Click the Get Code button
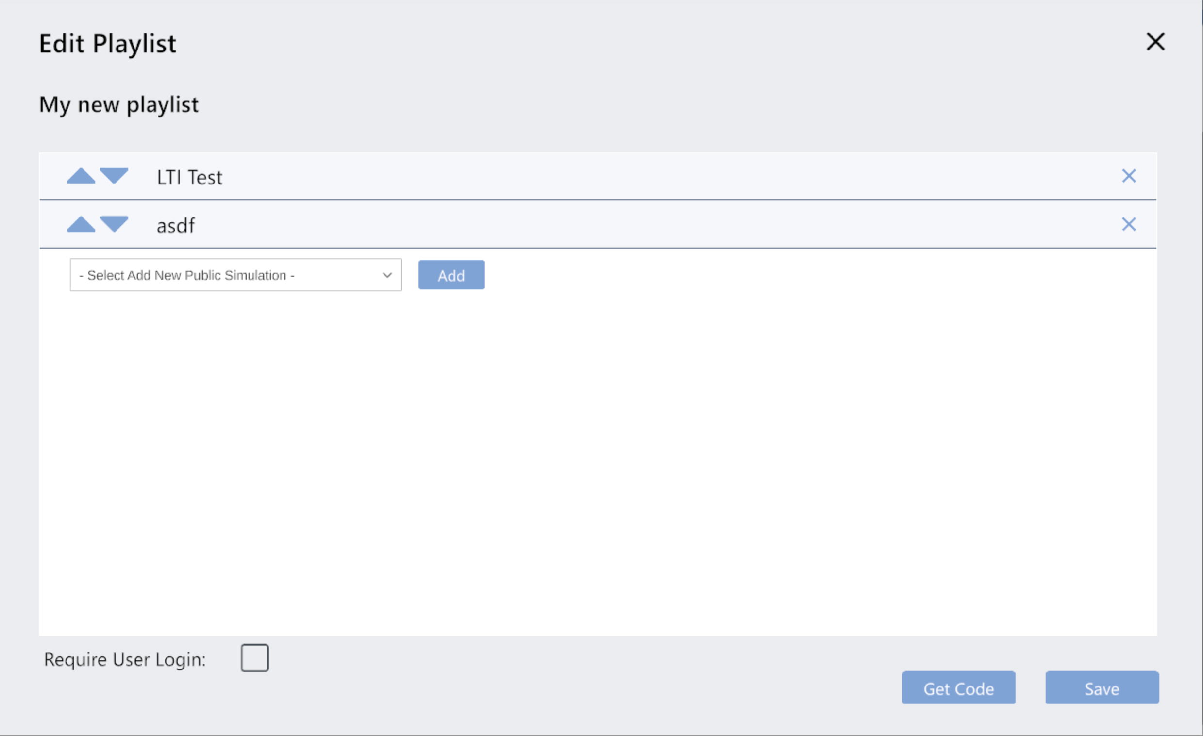This screenshot has height=736, width=1203. pos(958,687)
